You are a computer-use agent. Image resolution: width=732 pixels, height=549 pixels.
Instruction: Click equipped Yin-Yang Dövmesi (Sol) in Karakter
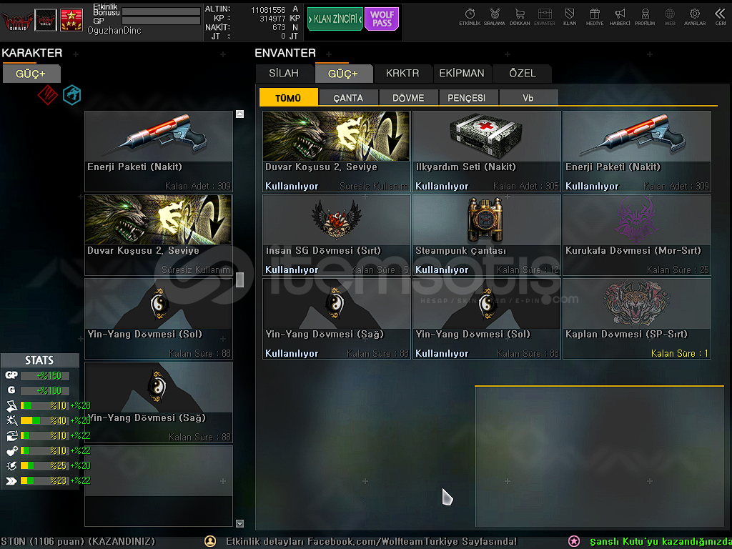click(159, 319)
